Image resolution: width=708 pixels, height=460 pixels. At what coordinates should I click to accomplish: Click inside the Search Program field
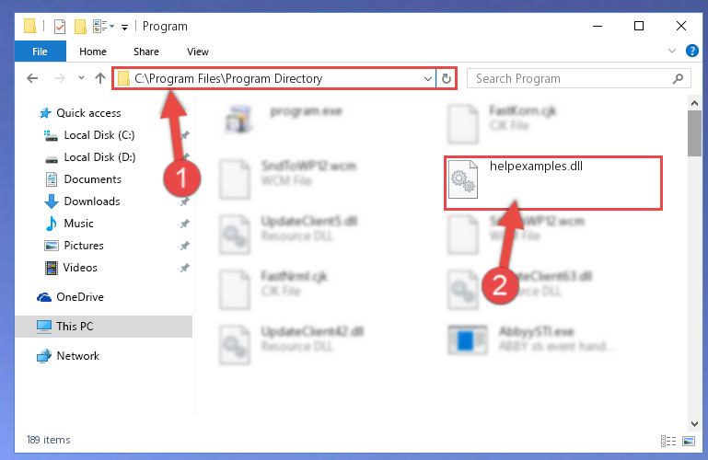pos(570,79)
